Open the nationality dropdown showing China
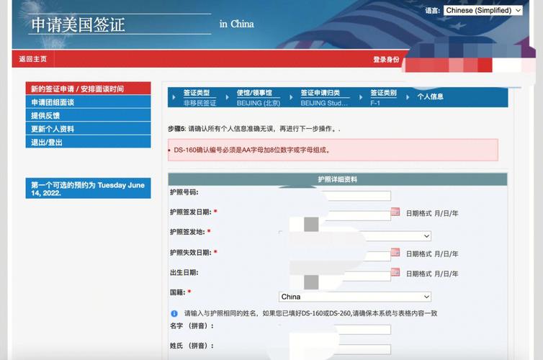Viewport: 543px width, 360px height. click(354, 297)
